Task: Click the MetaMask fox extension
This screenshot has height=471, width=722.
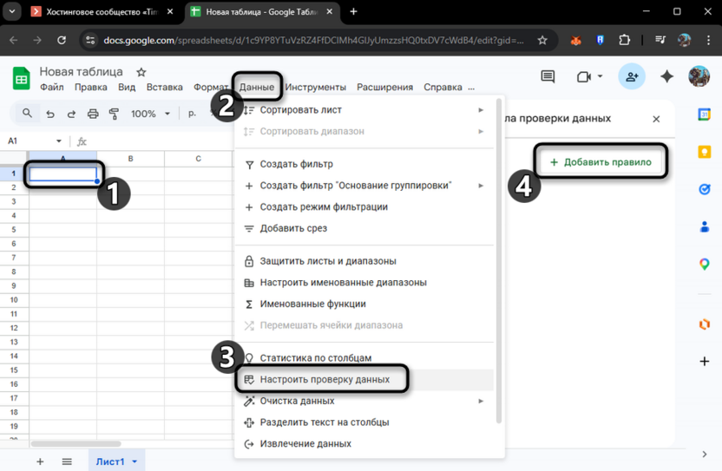Action: (575, 41)
